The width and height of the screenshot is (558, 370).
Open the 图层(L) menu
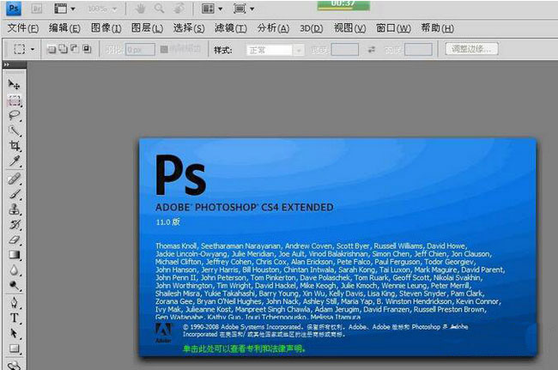point(147,28)
